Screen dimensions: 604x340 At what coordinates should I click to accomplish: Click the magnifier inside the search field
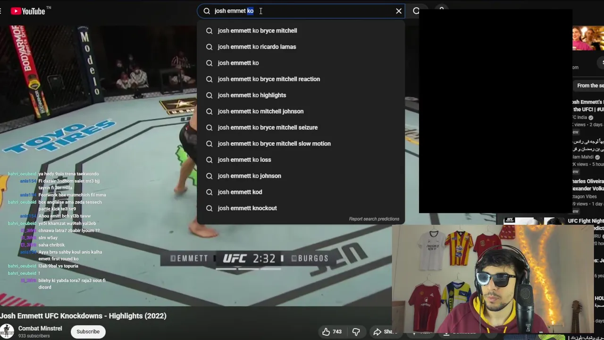[207, 11]
